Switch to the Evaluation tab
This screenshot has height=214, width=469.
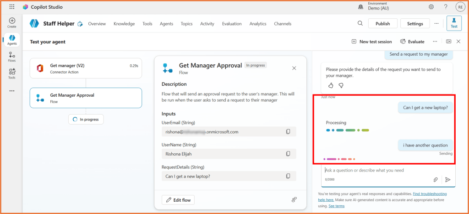click(232, 24)
